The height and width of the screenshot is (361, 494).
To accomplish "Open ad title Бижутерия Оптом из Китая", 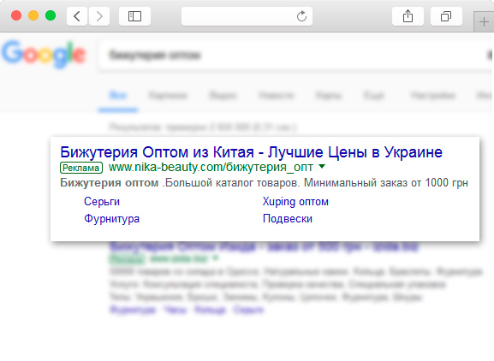I will click(x=251, y=152).
